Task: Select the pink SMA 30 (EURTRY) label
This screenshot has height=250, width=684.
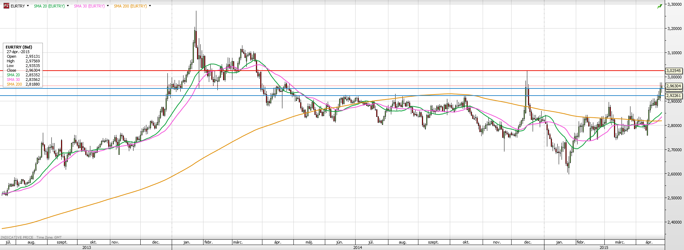Action: point(89,6)
